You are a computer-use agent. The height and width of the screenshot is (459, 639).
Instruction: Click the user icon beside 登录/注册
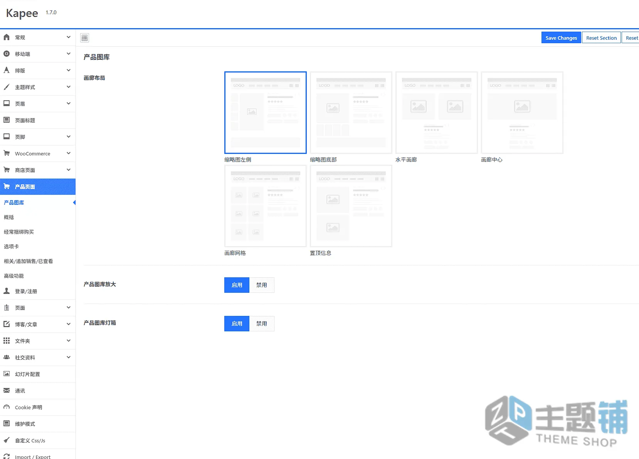7,291
